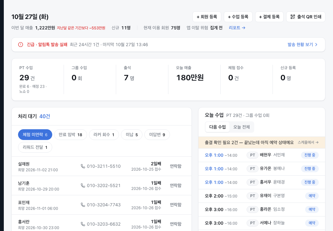This screenshot has width=333, height=231.
Task: Click the 결제 등록 button
Action: pyautogui.click(x=269, y=17)
